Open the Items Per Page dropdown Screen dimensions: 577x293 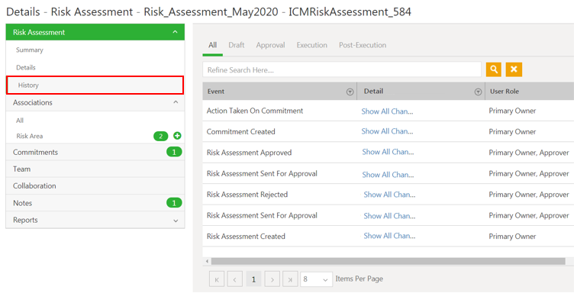(x=316, y=279)
